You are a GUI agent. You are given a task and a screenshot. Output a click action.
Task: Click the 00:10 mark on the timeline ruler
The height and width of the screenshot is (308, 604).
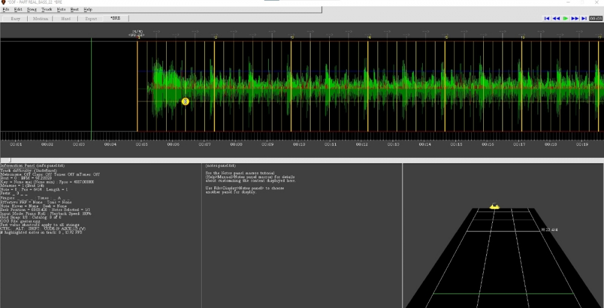299,145
